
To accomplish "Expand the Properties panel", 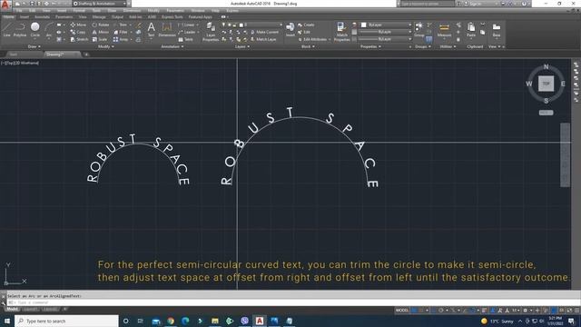I will [x=370, y=46].
